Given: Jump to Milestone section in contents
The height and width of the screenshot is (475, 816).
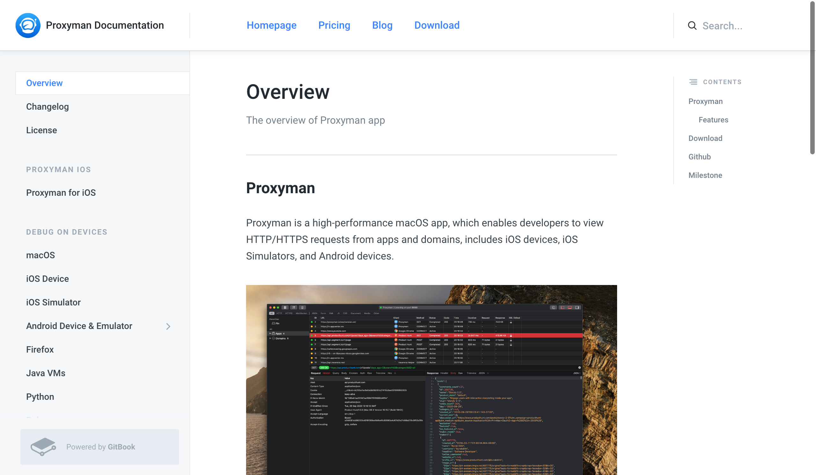Looking at the screenshot, I should [x=705, y=175].
